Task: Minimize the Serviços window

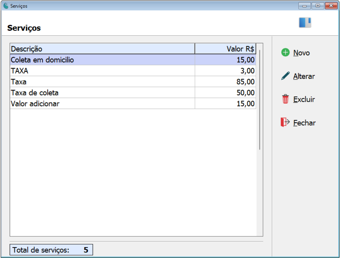Action: (304, 6)
